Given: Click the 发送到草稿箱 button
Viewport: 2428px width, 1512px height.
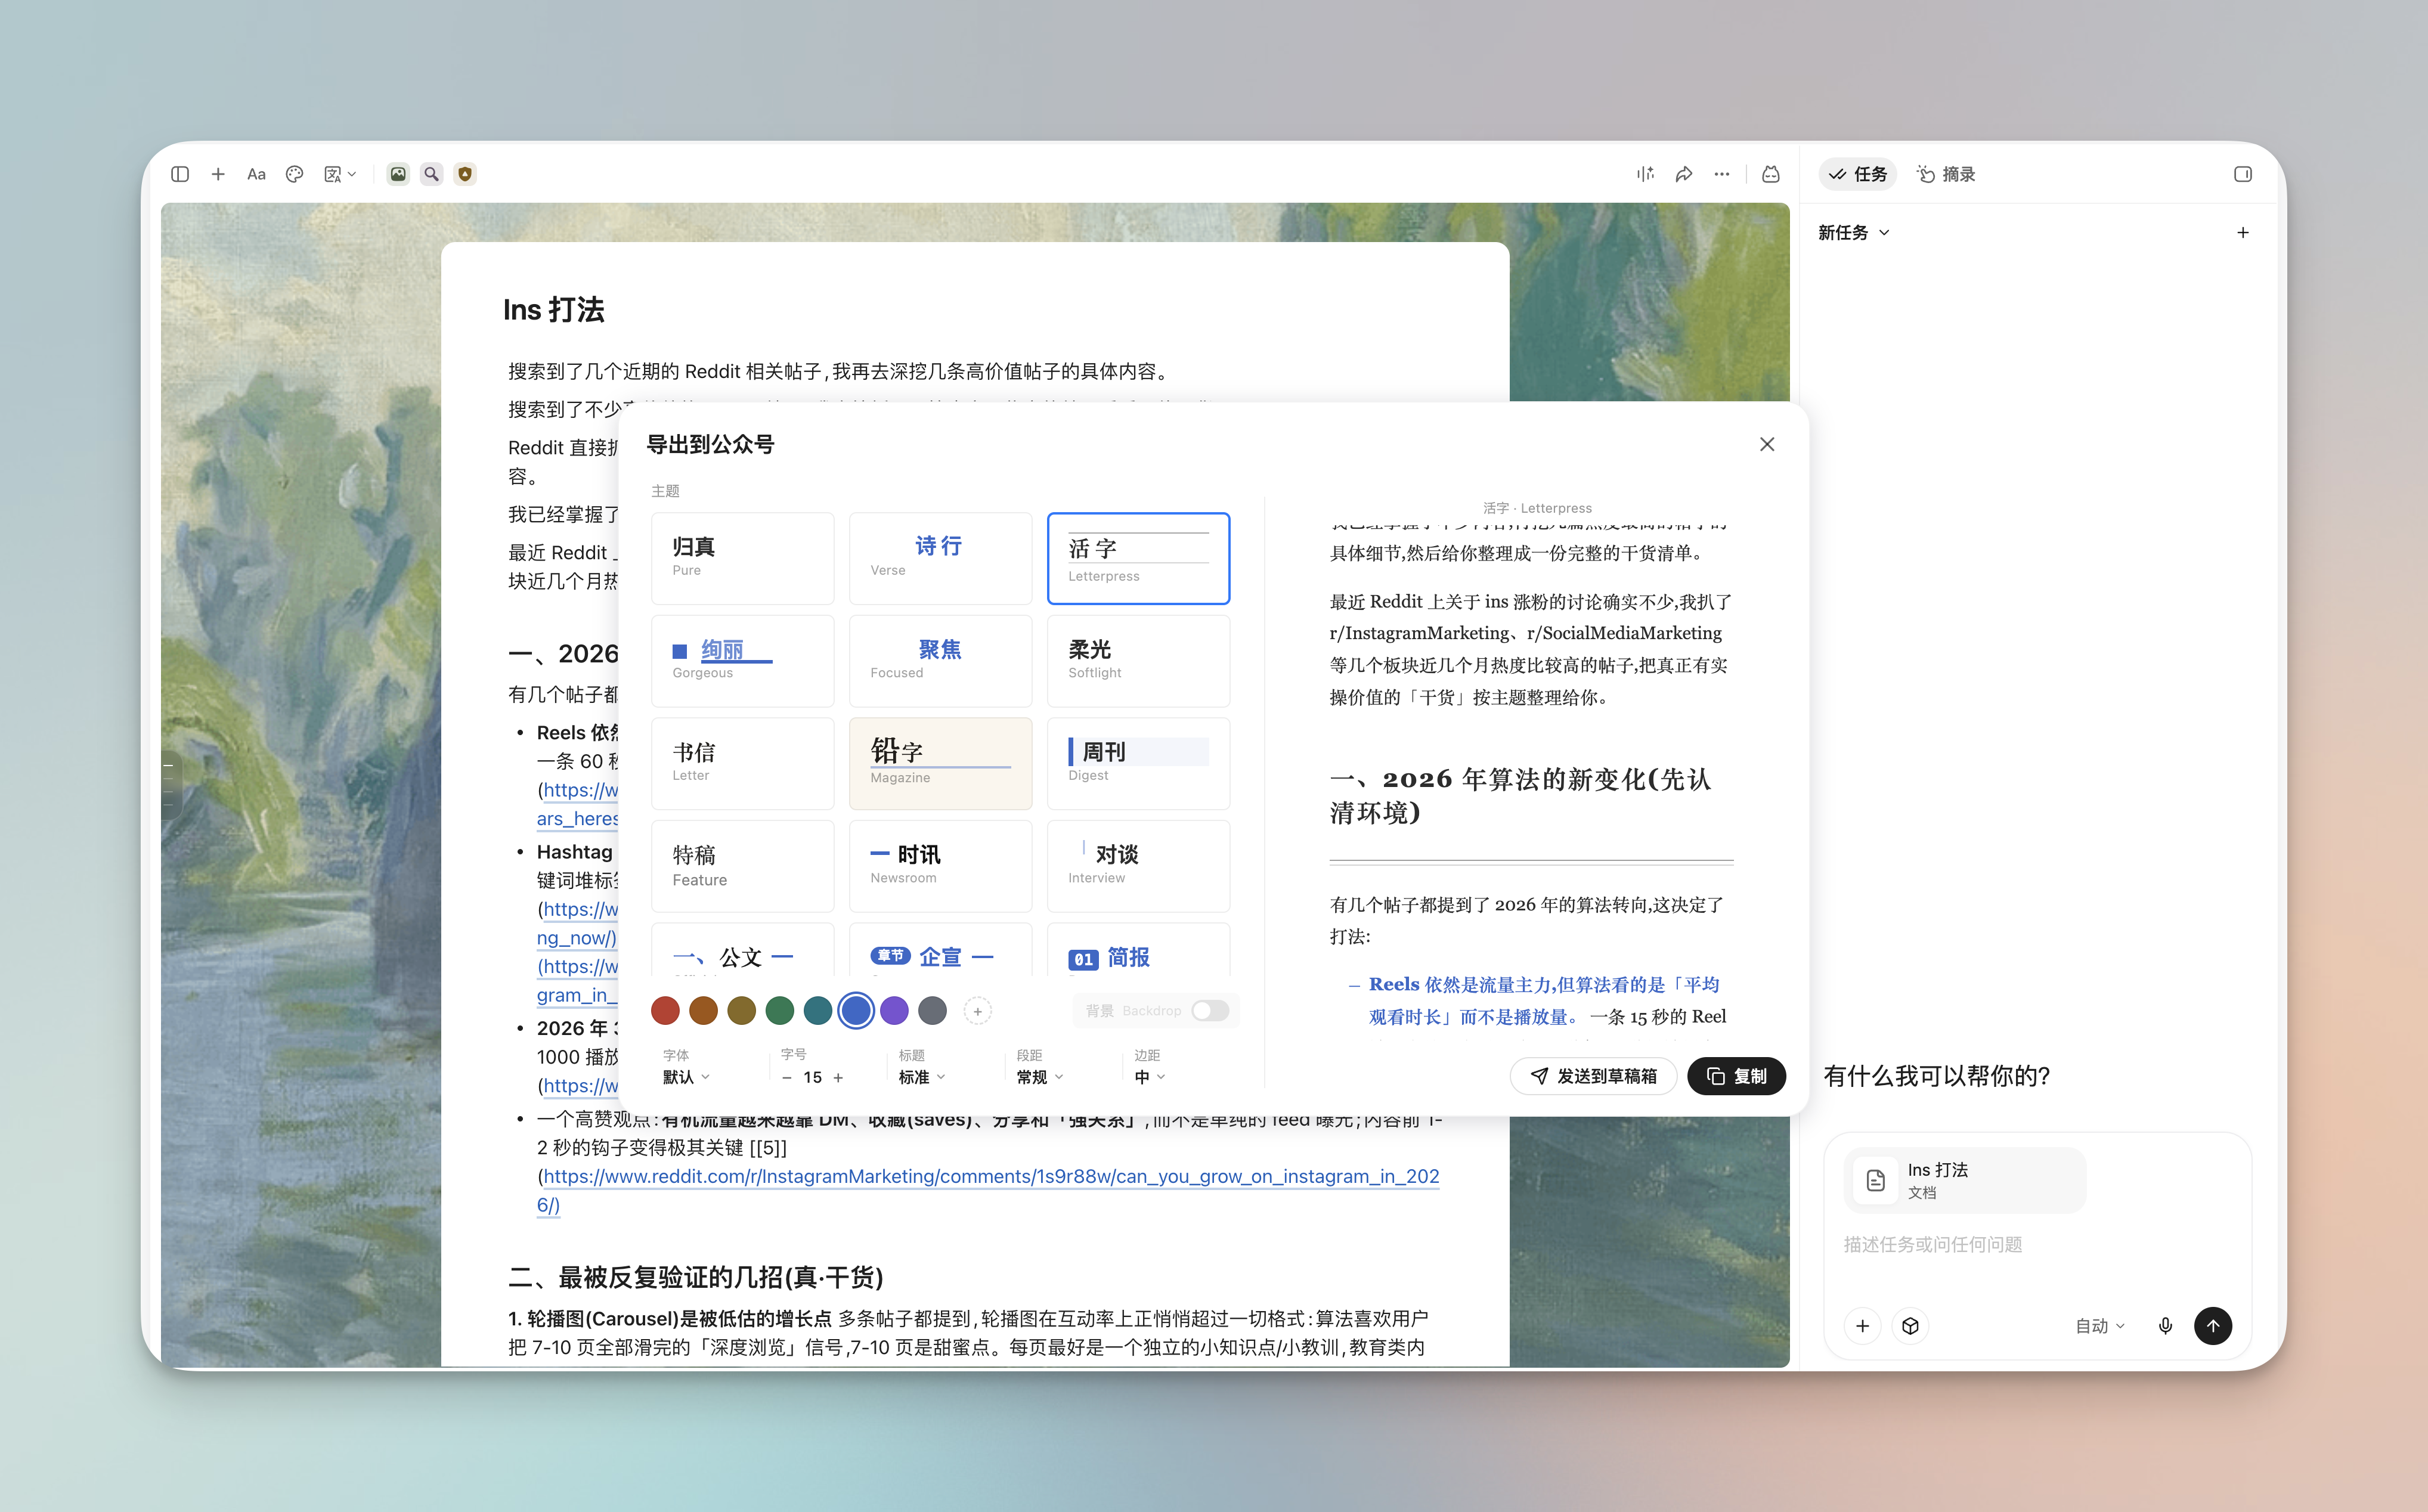Looking at the screenshot, I should [x=1593, y=1076].
